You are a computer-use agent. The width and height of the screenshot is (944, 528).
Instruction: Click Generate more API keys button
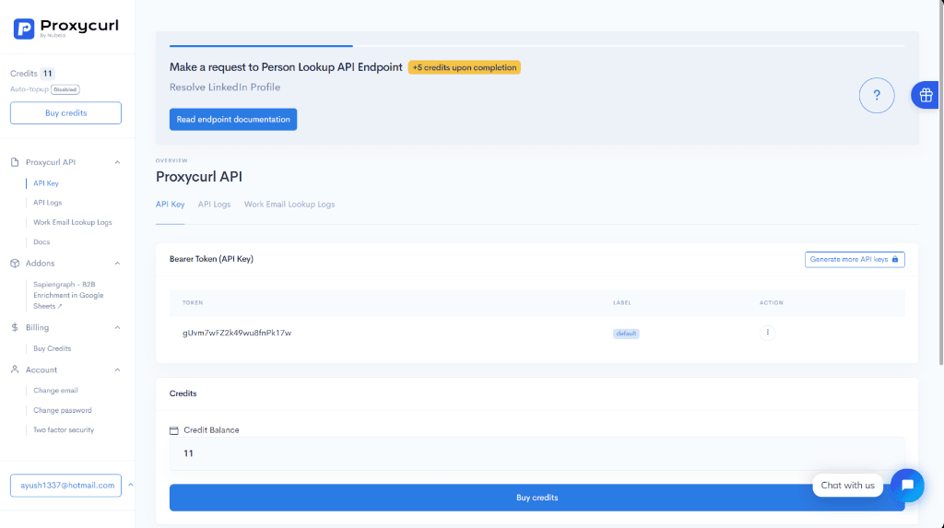click(854, 260)
